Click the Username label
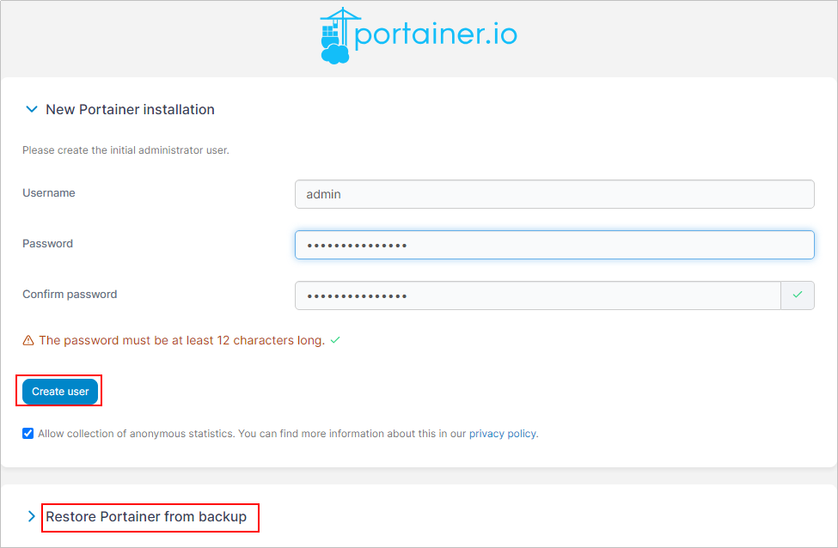This screenshot has height=548, width=838. point(49,192)
